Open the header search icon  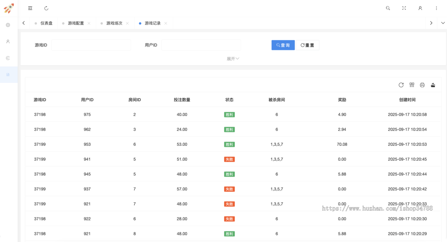click(x=388, y=8)
